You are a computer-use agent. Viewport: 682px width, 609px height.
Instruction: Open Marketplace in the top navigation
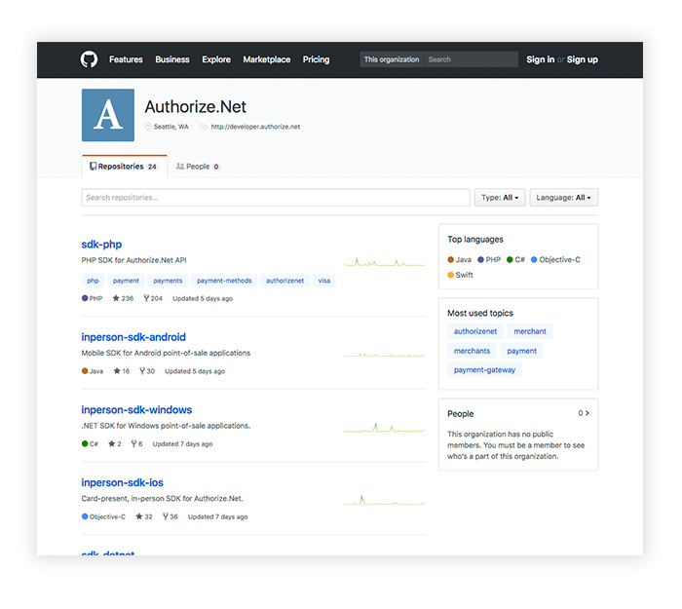pos(267,59)
